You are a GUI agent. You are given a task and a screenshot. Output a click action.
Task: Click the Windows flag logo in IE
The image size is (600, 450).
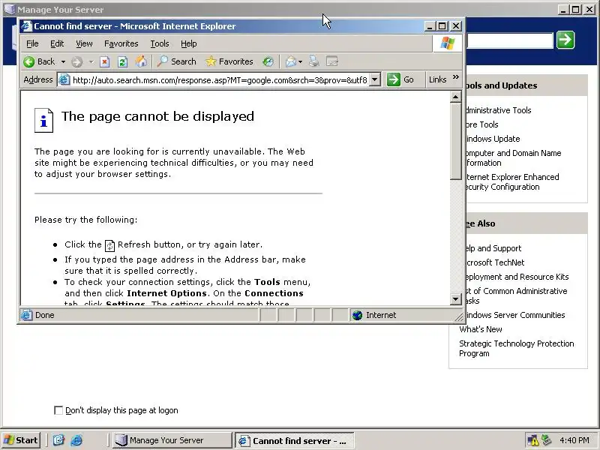click(447, 43)
